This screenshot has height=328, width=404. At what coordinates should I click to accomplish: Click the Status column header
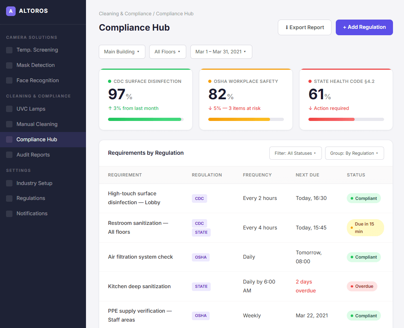click(356, 175)
